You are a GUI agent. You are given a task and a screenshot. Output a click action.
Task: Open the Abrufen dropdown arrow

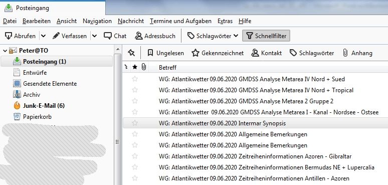pos(43,36)
